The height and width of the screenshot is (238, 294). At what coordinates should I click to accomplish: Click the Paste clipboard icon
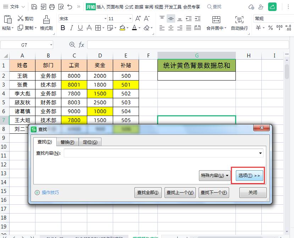click(x=8, y=19)
